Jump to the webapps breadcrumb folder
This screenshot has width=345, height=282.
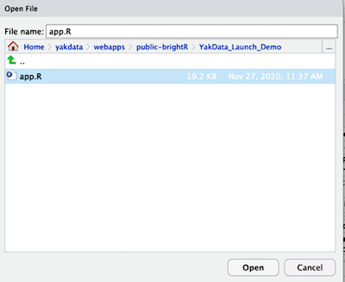point(109,47)
